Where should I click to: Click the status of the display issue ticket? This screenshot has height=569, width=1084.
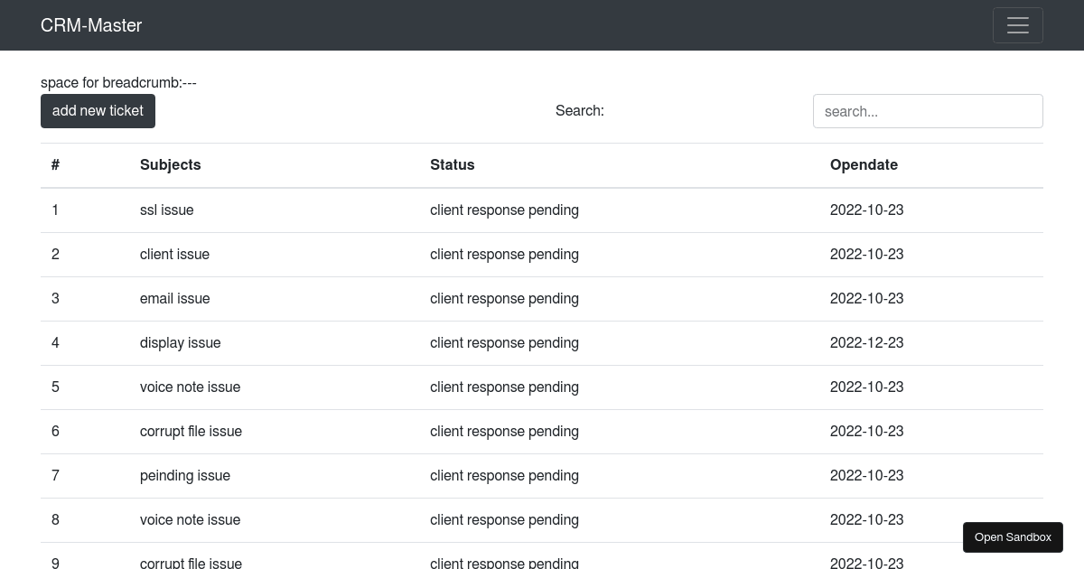click(x=504, y=343)
